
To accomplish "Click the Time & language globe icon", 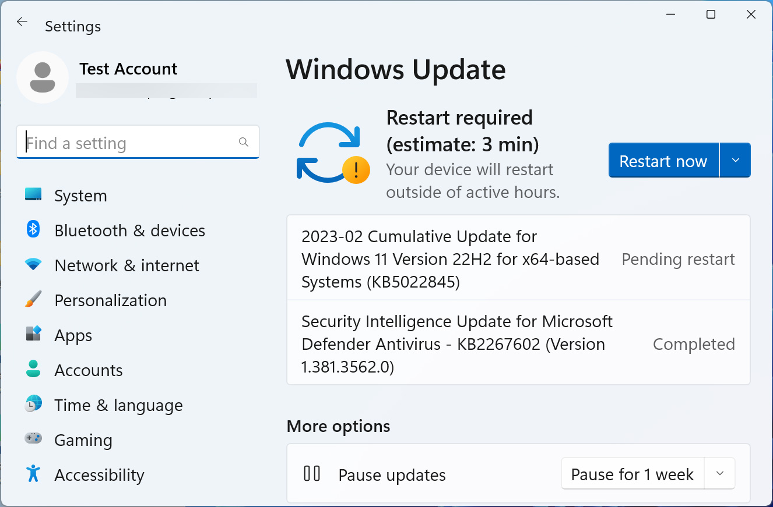I will (33, 404).
